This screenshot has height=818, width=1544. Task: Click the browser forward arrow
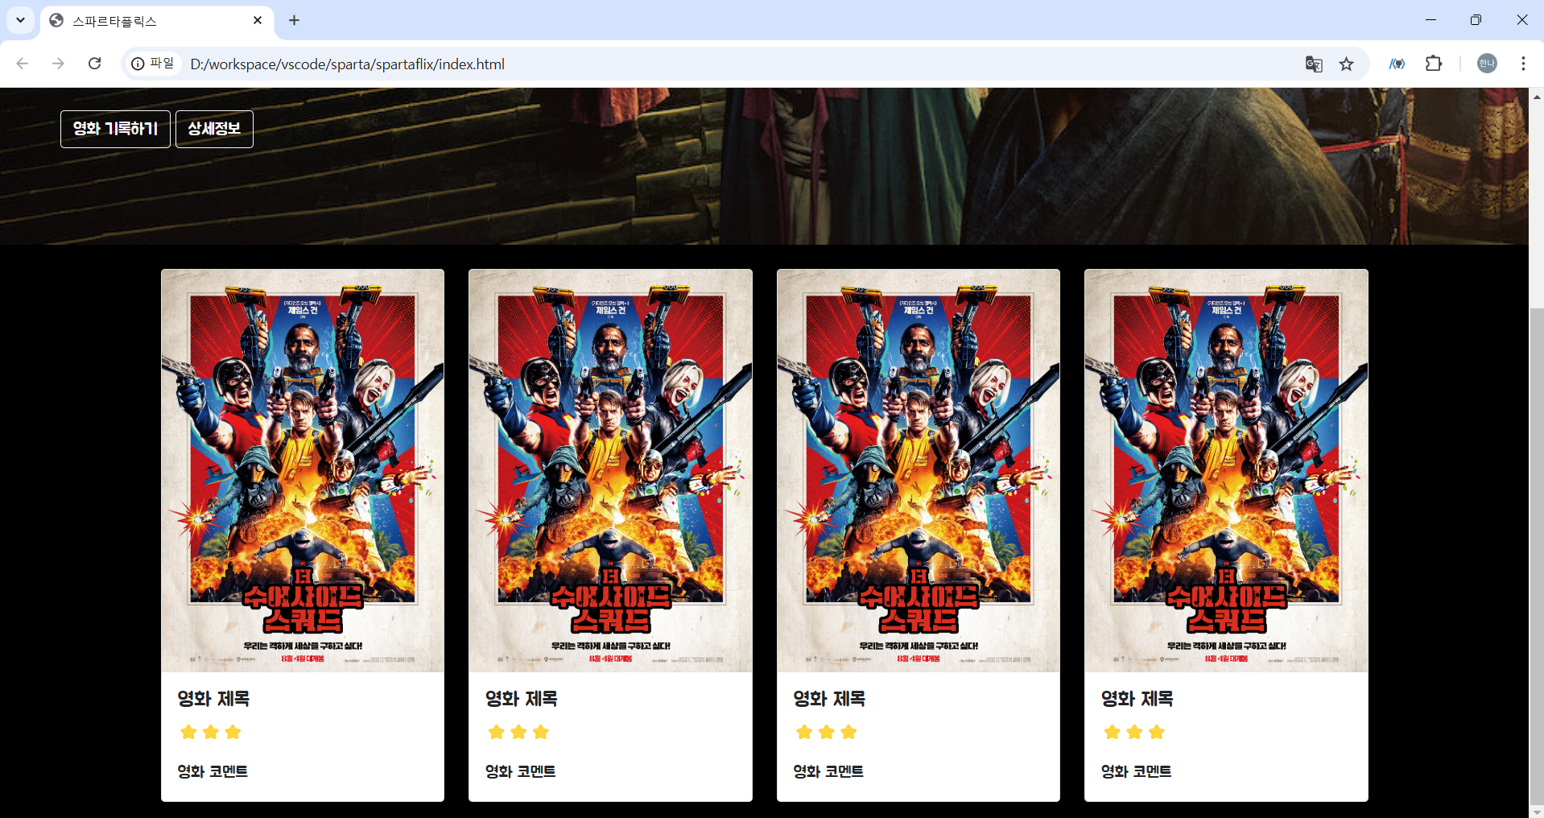pos(58,64)
